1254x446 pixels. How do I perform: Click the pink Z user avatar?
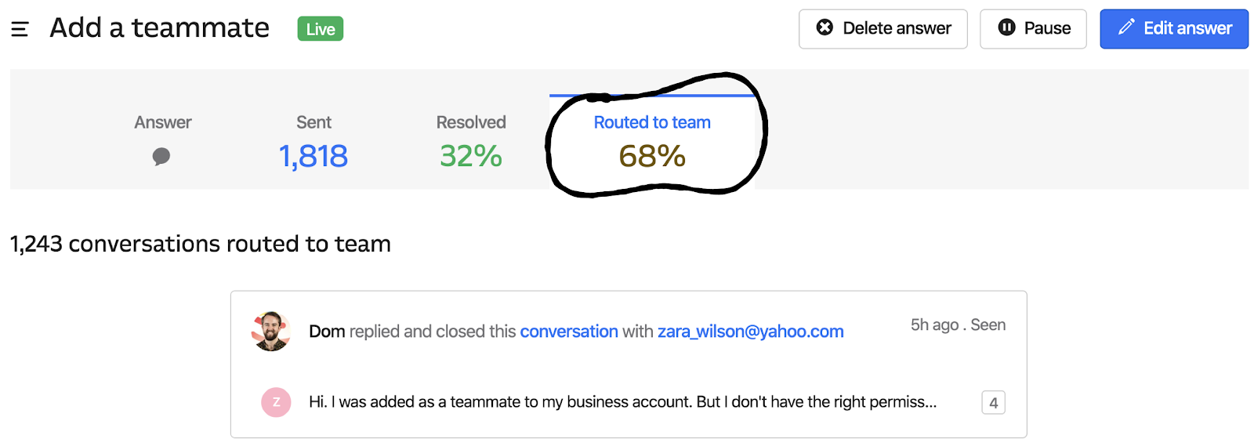coord(276,402)
